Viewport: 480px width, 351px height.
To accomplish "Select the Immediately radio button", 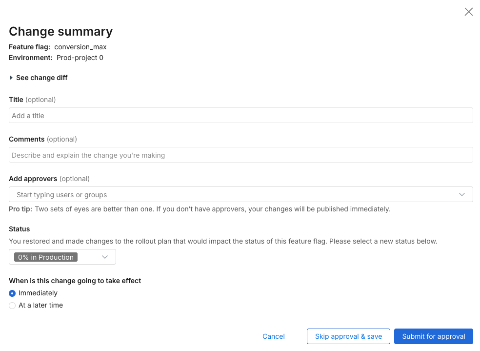I will click(x=12, y=293).
